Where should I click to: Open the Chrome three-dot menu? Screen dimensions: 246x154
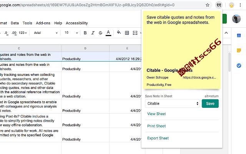(x=240, y=5)
